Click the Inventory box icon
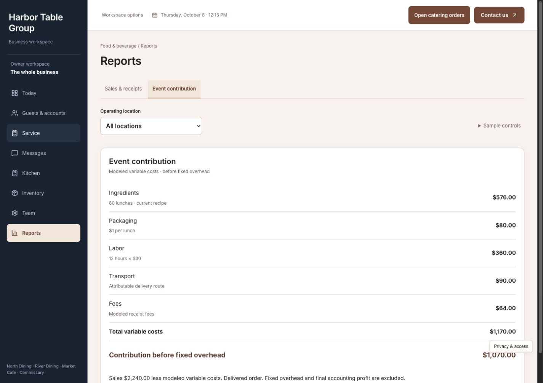The image size is (543, 383). pyautogui.click(x=14, y=193)
